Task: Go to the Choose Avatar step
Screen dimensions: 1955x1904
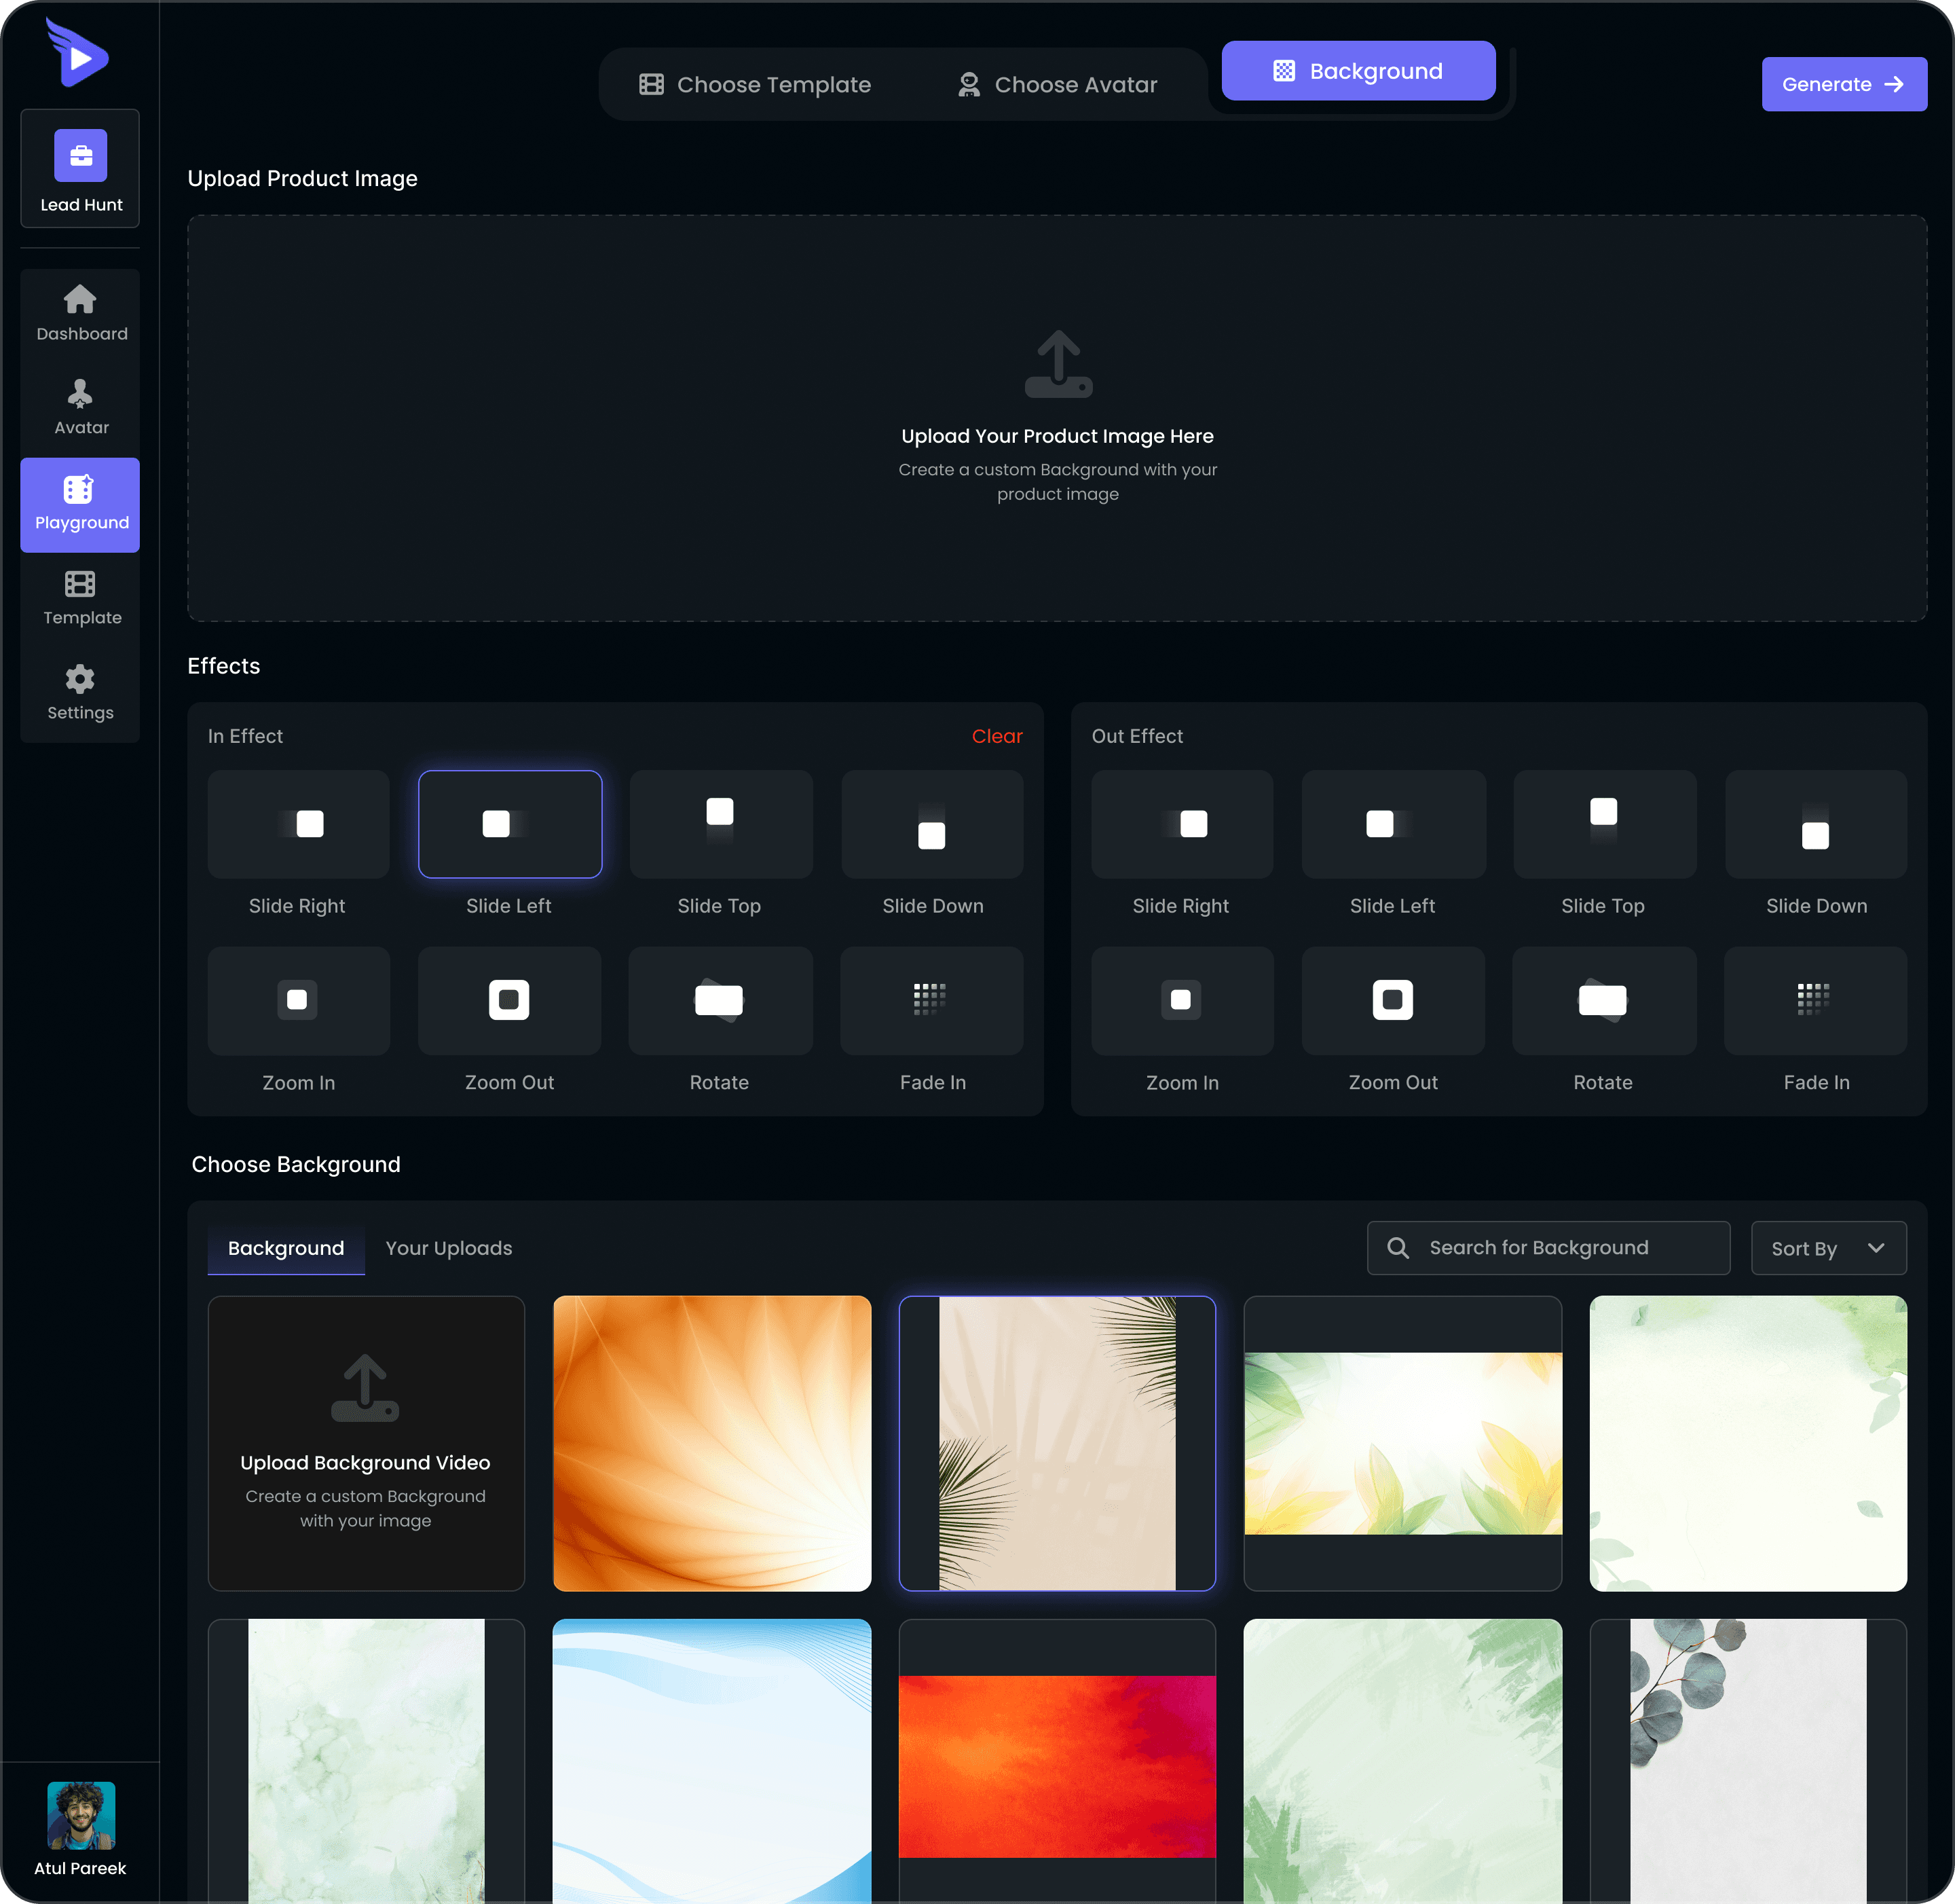Action: click(1056, 85)
